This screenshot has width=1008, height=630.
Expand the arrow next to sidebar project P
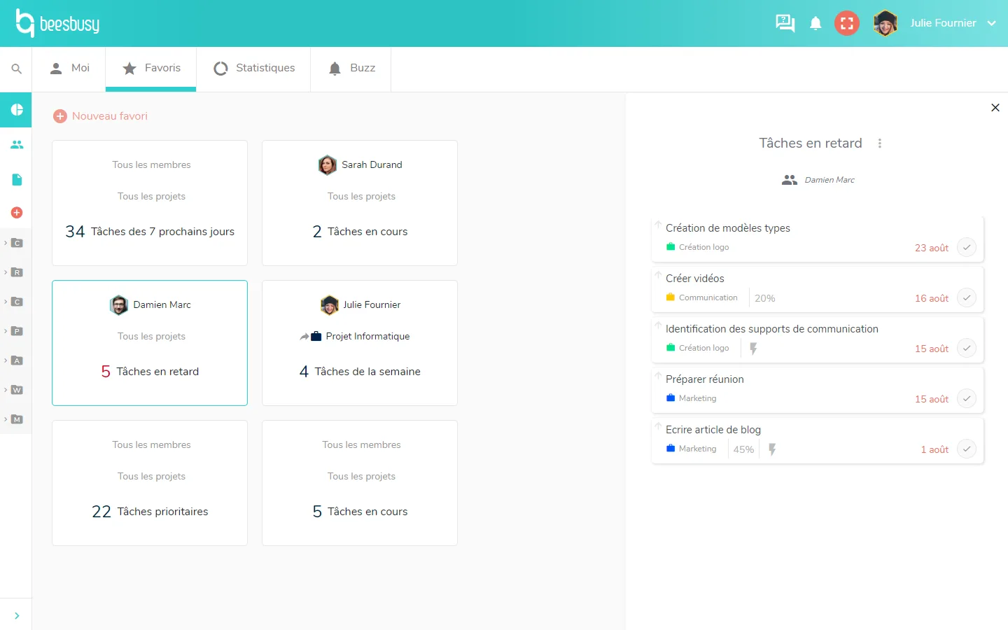pyautogui.click(x=6, y=331)
